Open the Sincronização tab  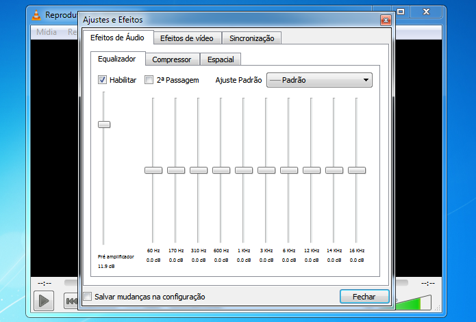pyautogui.click(x=251, y=38)
